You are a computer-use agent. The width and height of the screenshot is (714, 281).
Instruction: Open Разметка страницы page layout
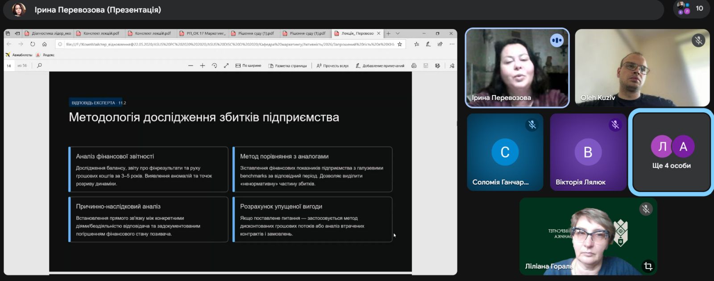click(288, 66)
